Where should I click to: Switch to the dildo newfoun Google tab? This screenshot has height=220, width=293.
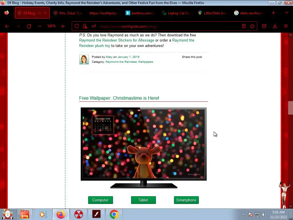249,13
